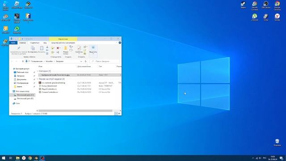Image resolution: width=286 pixels, height=161 pixels.
Task: Select the PlayerController.cs file
Action: (x=49, y=89)
